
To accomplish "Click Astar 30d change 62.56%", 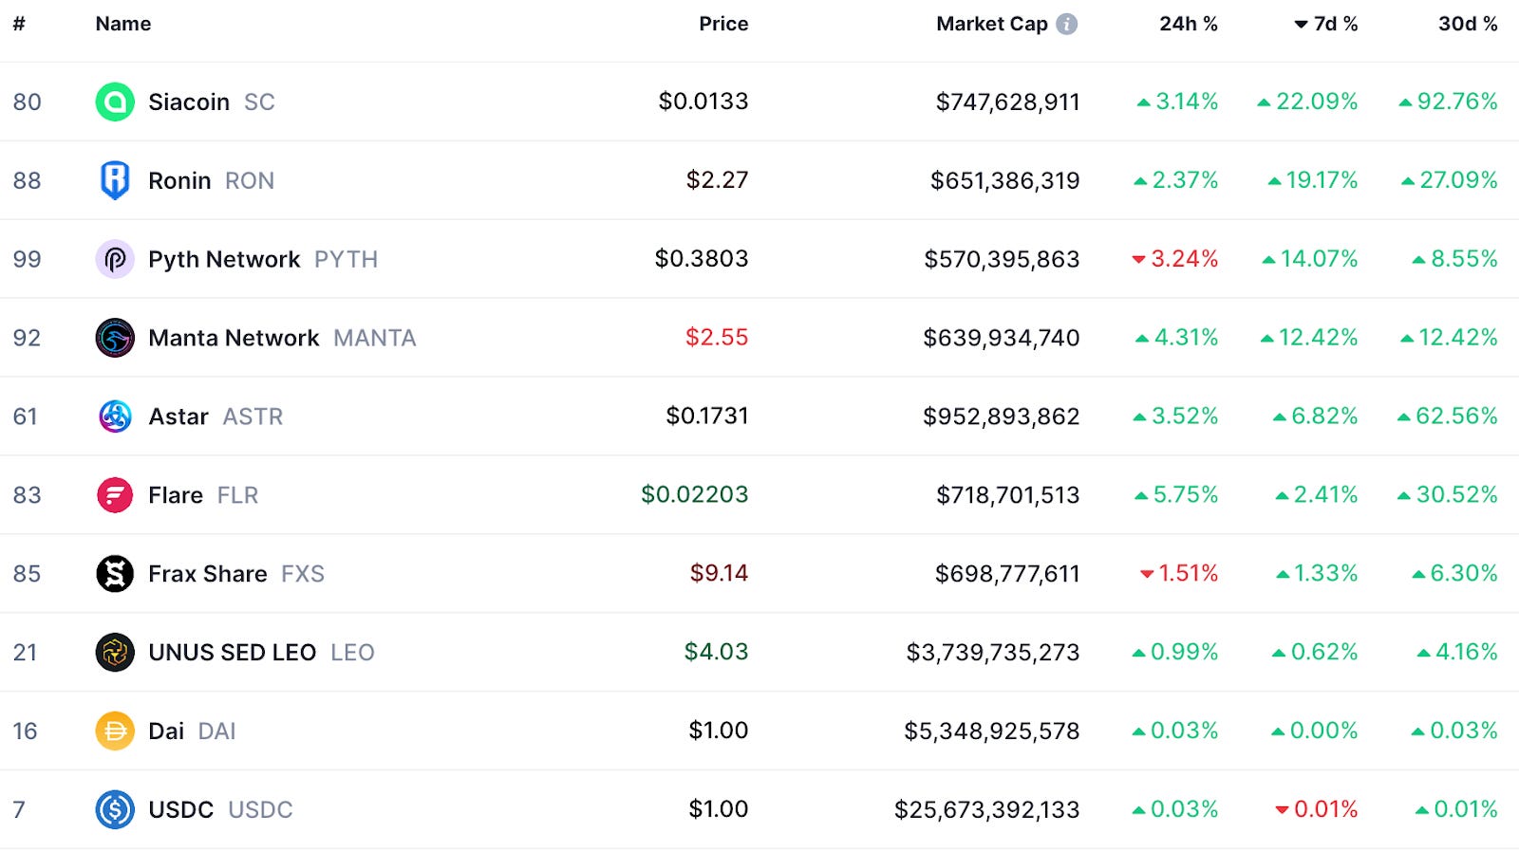I will [1448, 416].
